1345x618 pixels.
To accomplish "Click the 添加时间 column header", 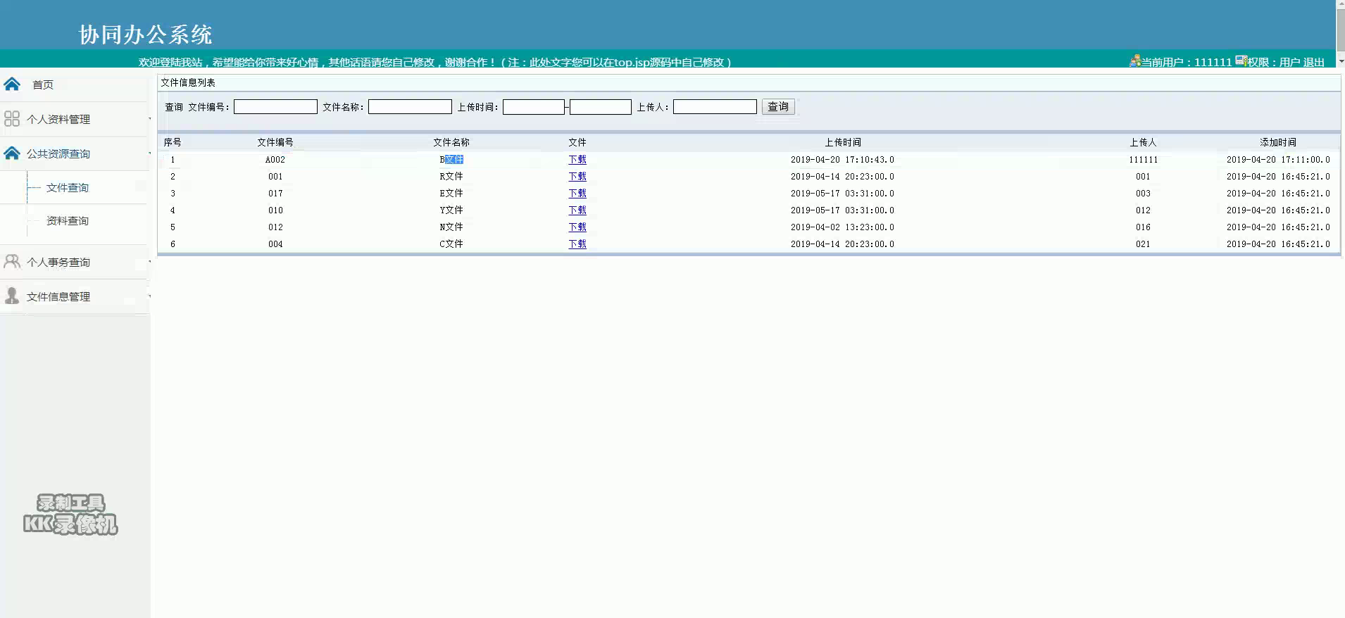I will 1278,142.
